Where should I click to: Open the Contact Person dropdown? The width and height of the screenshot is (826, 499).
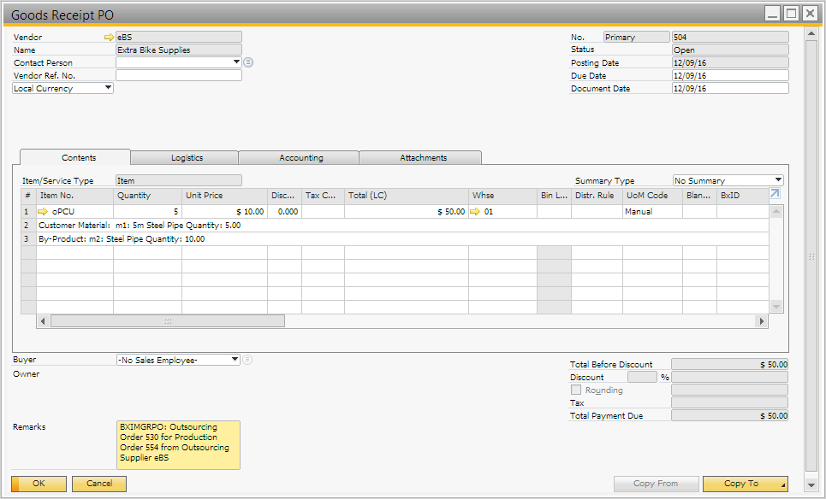[x=236, y=62]
